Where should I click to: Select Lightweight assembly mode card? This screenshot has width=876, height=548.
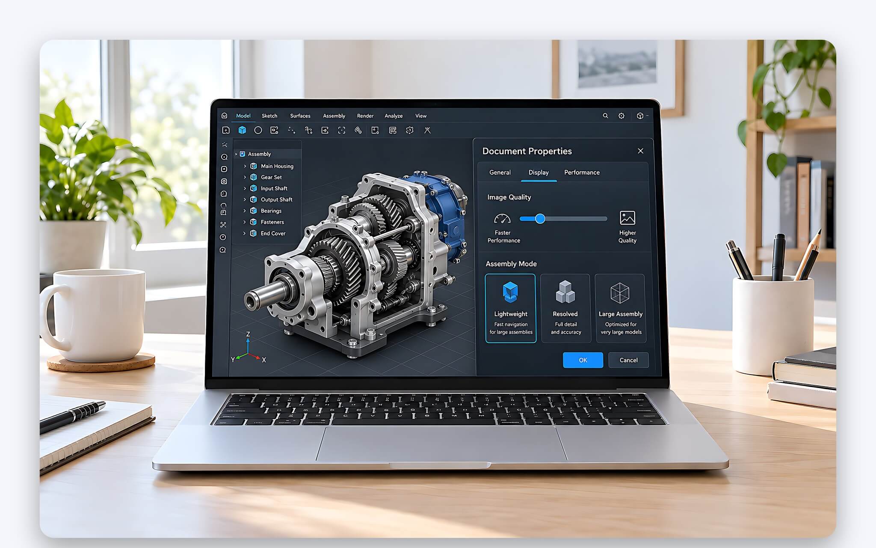(511, 308)
